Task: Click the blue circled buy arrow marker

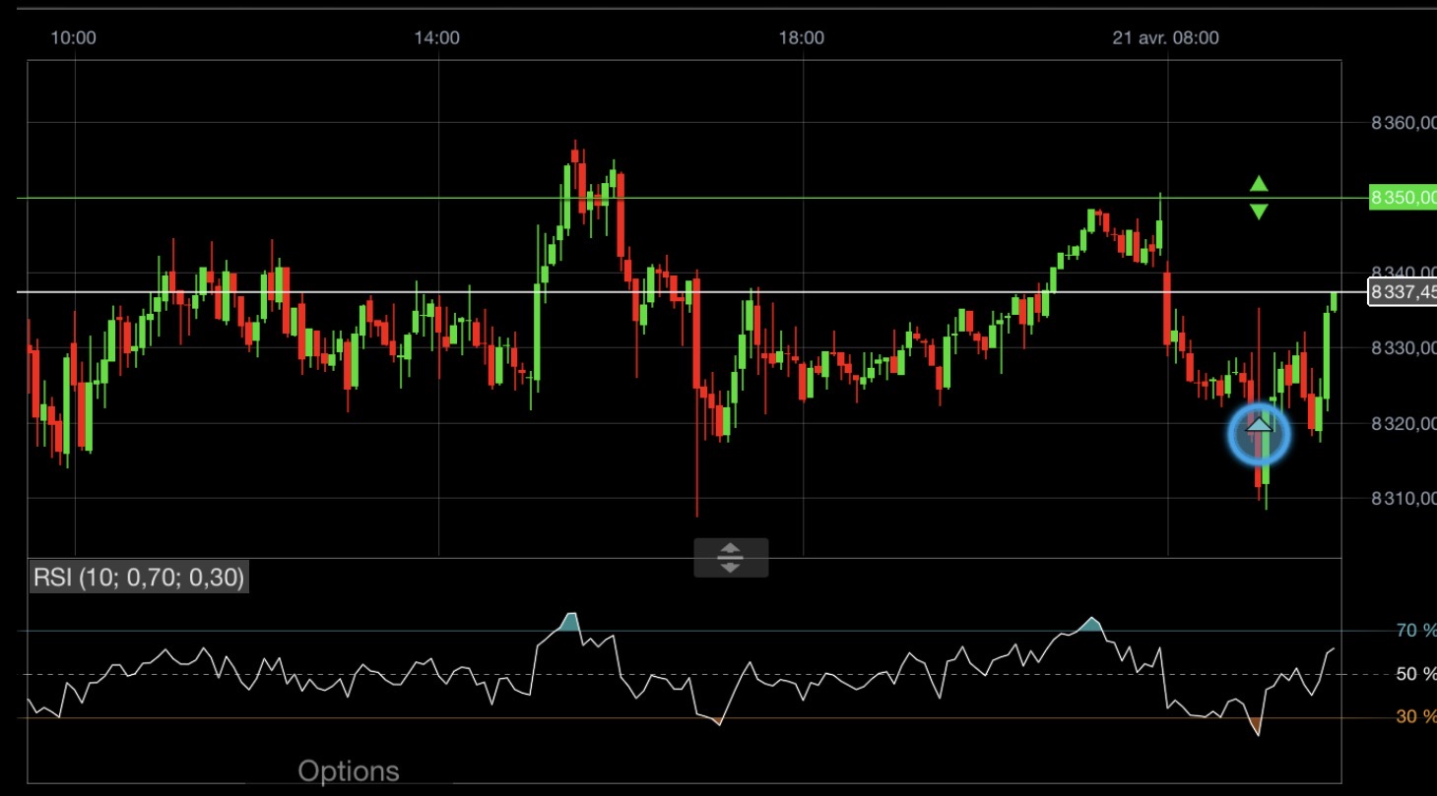Action: click(x=1259, y=433)
